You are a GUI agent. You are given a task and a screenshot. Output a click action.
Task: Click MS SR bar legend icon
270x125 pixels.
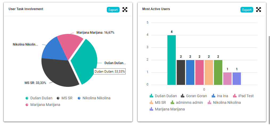coord(151,102)
